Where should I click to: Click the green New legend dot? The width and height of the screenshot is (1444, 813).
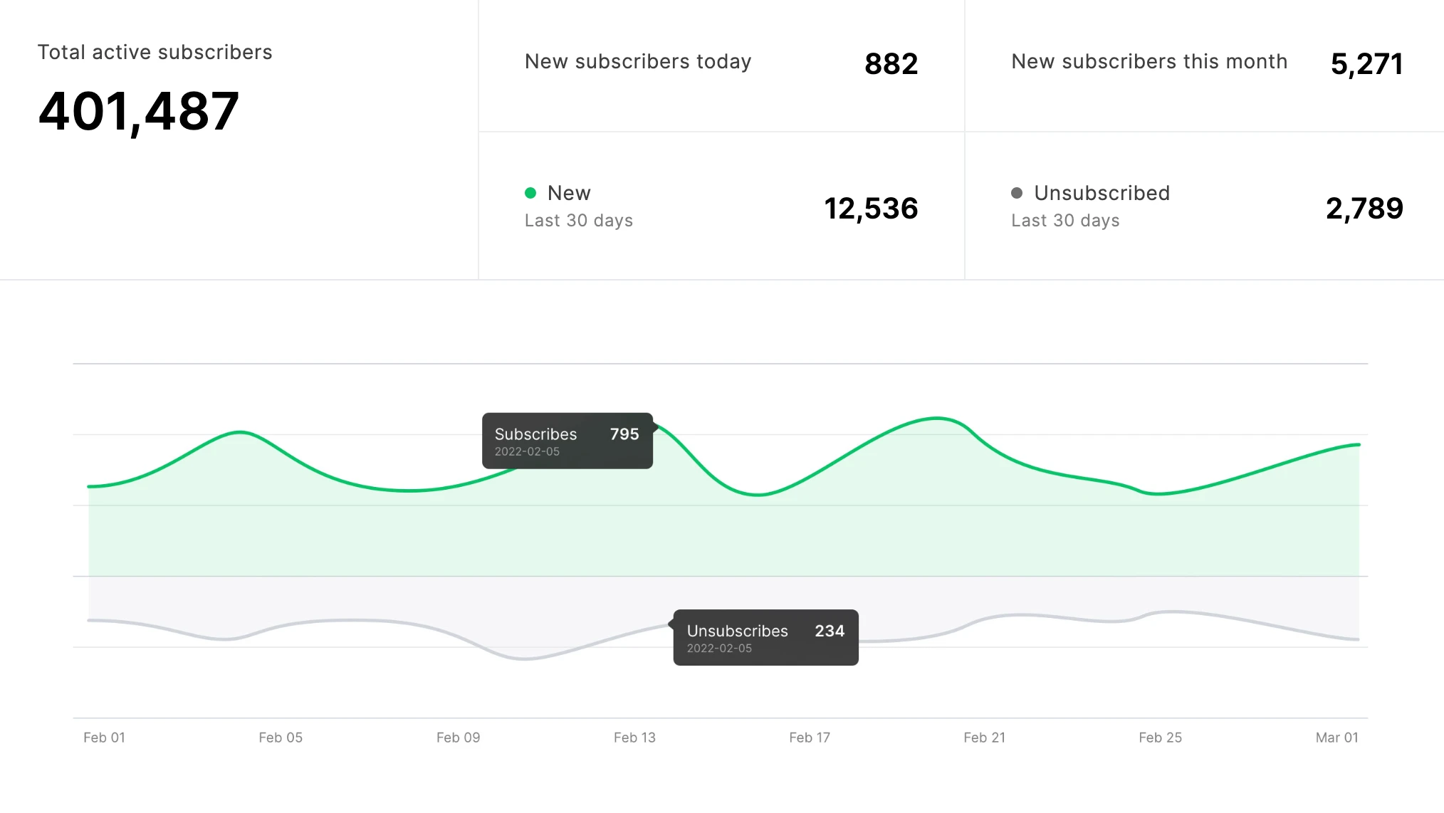point(530,193)
